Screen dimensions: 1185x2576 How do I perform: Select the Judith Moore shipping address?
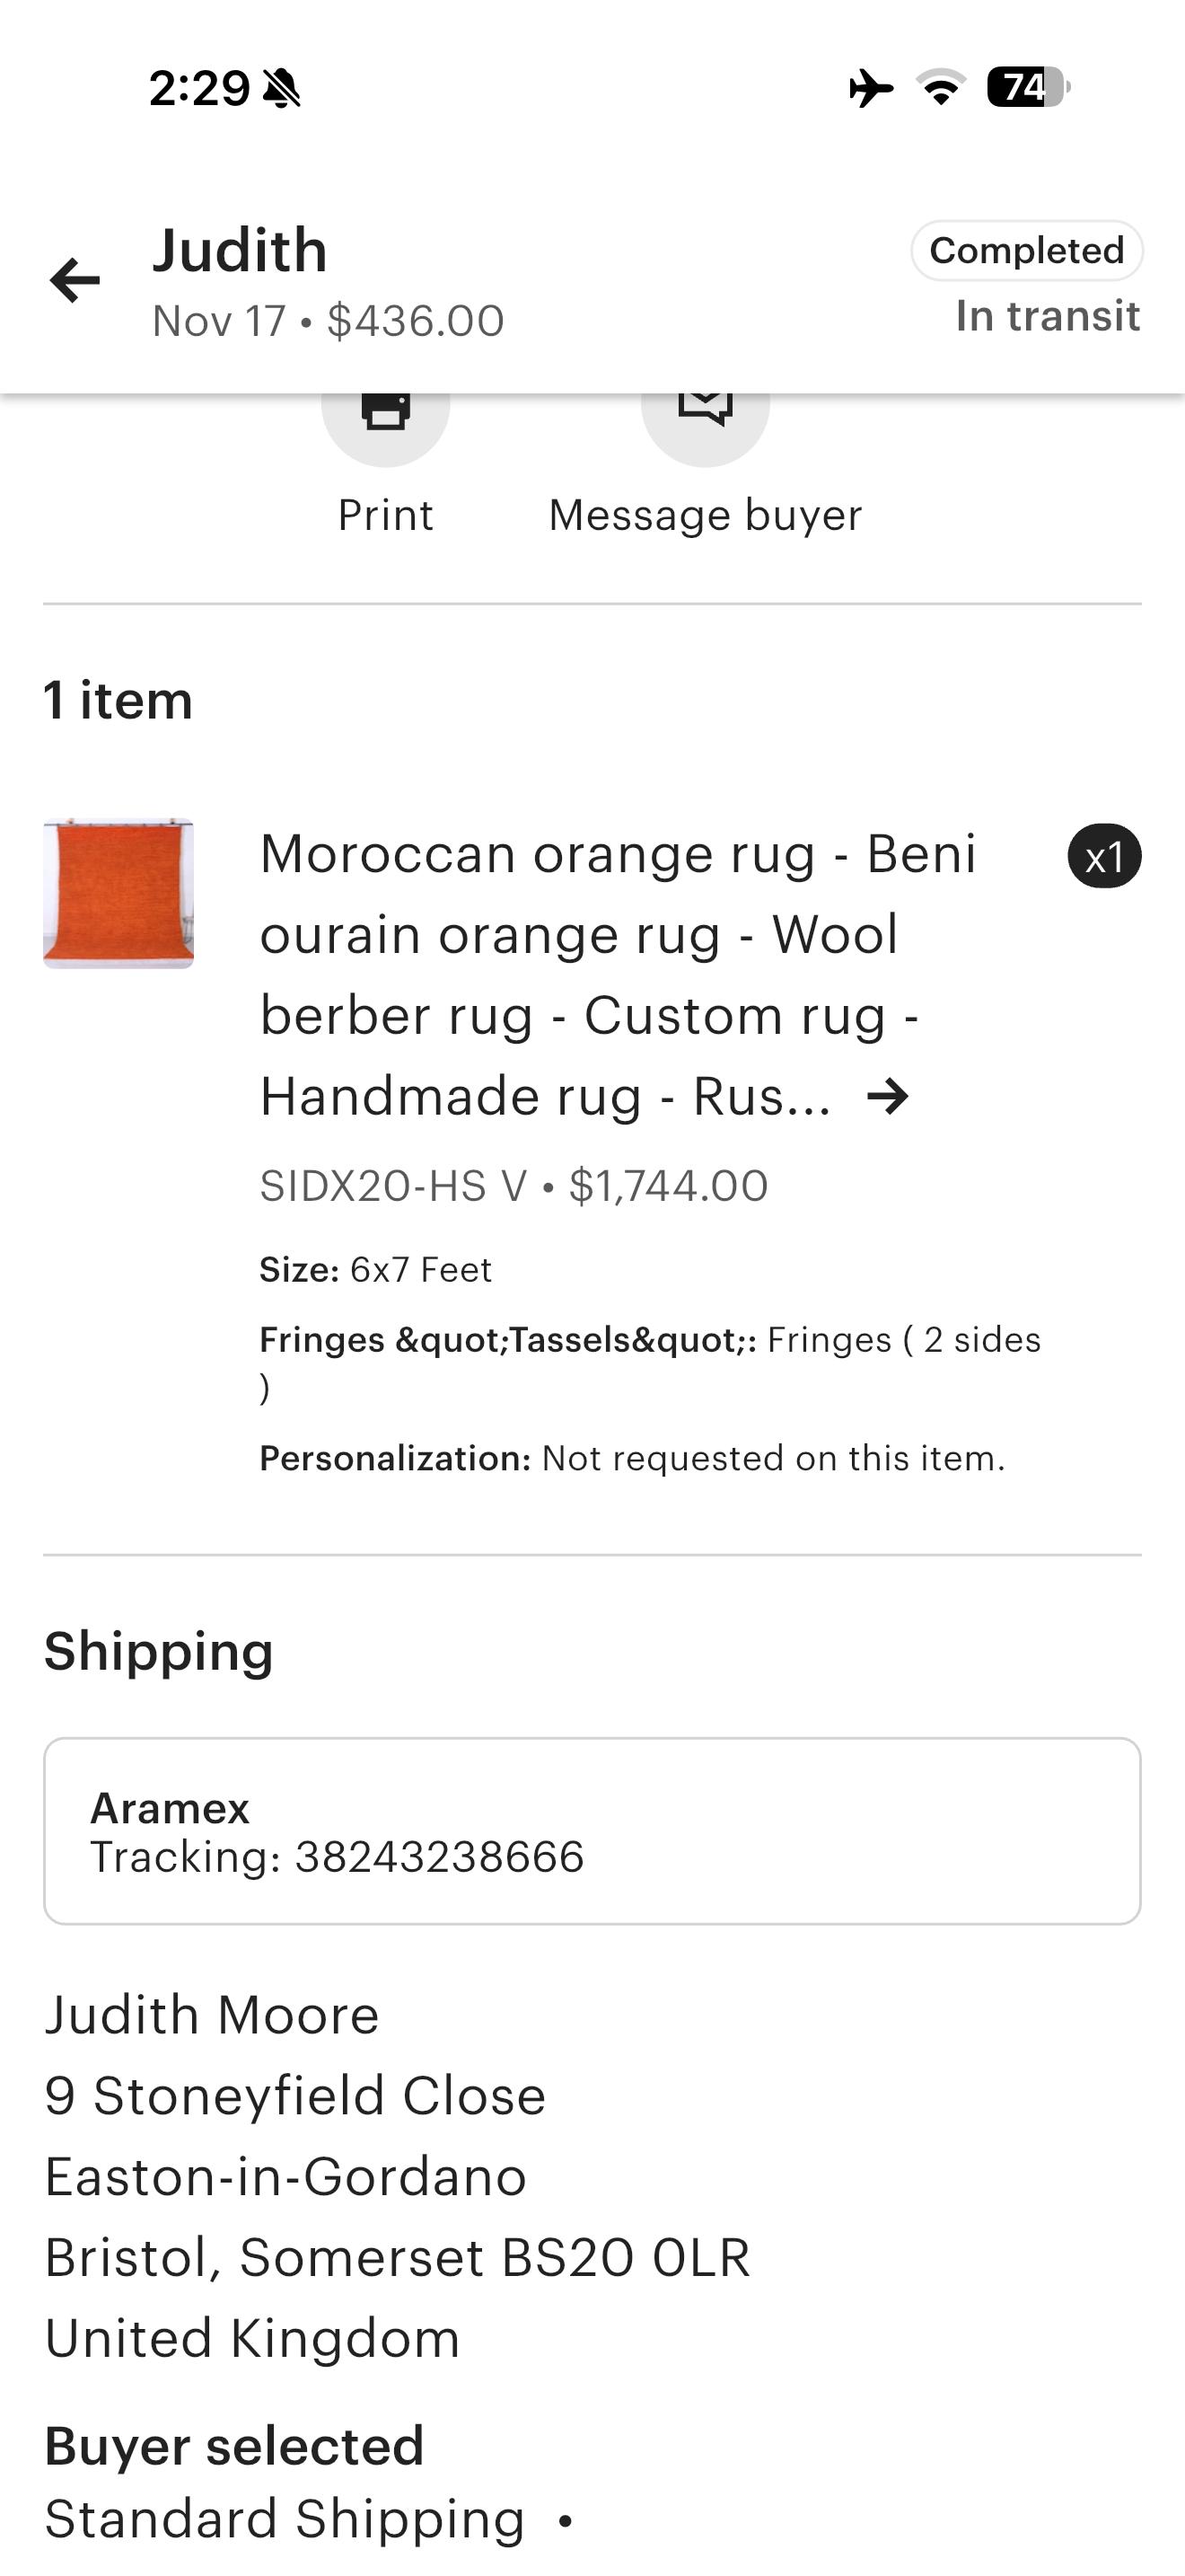[397, 2175]
